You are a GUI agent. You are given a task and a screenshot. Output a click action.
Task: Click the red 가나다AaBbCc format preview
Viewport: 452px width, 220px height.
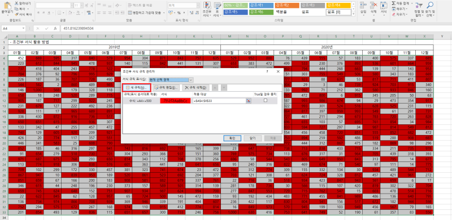point(175,101)
